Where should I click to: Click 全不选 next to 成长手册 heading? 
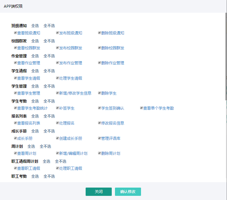click(x=49, y=131)
